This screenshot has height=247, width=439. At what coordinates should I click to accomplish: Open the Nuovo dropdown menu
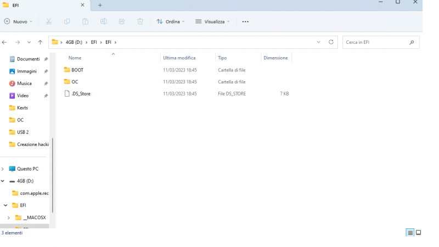18,21
